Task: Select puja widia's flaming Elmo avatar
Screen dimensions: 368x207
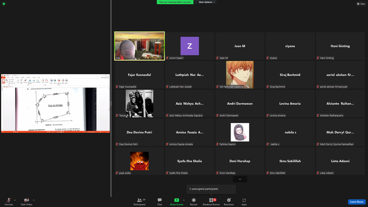Action: pos(140,161)
